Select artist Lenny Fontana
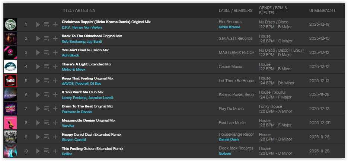The image size is (348, 161). pyautogui.click(x=74, y=97)
